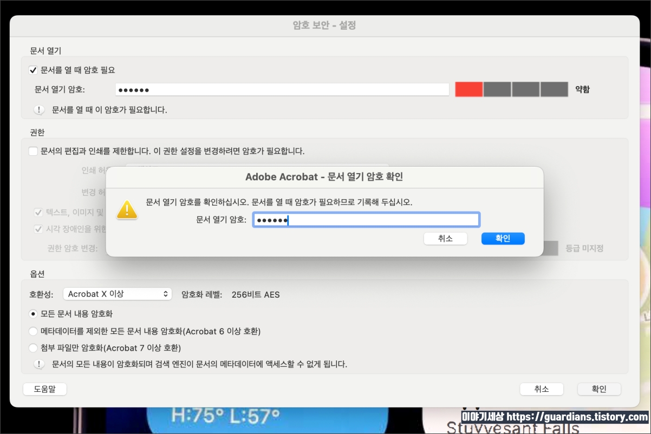Select '첨부 파일만 암호화' radio button

pos(33,347)
